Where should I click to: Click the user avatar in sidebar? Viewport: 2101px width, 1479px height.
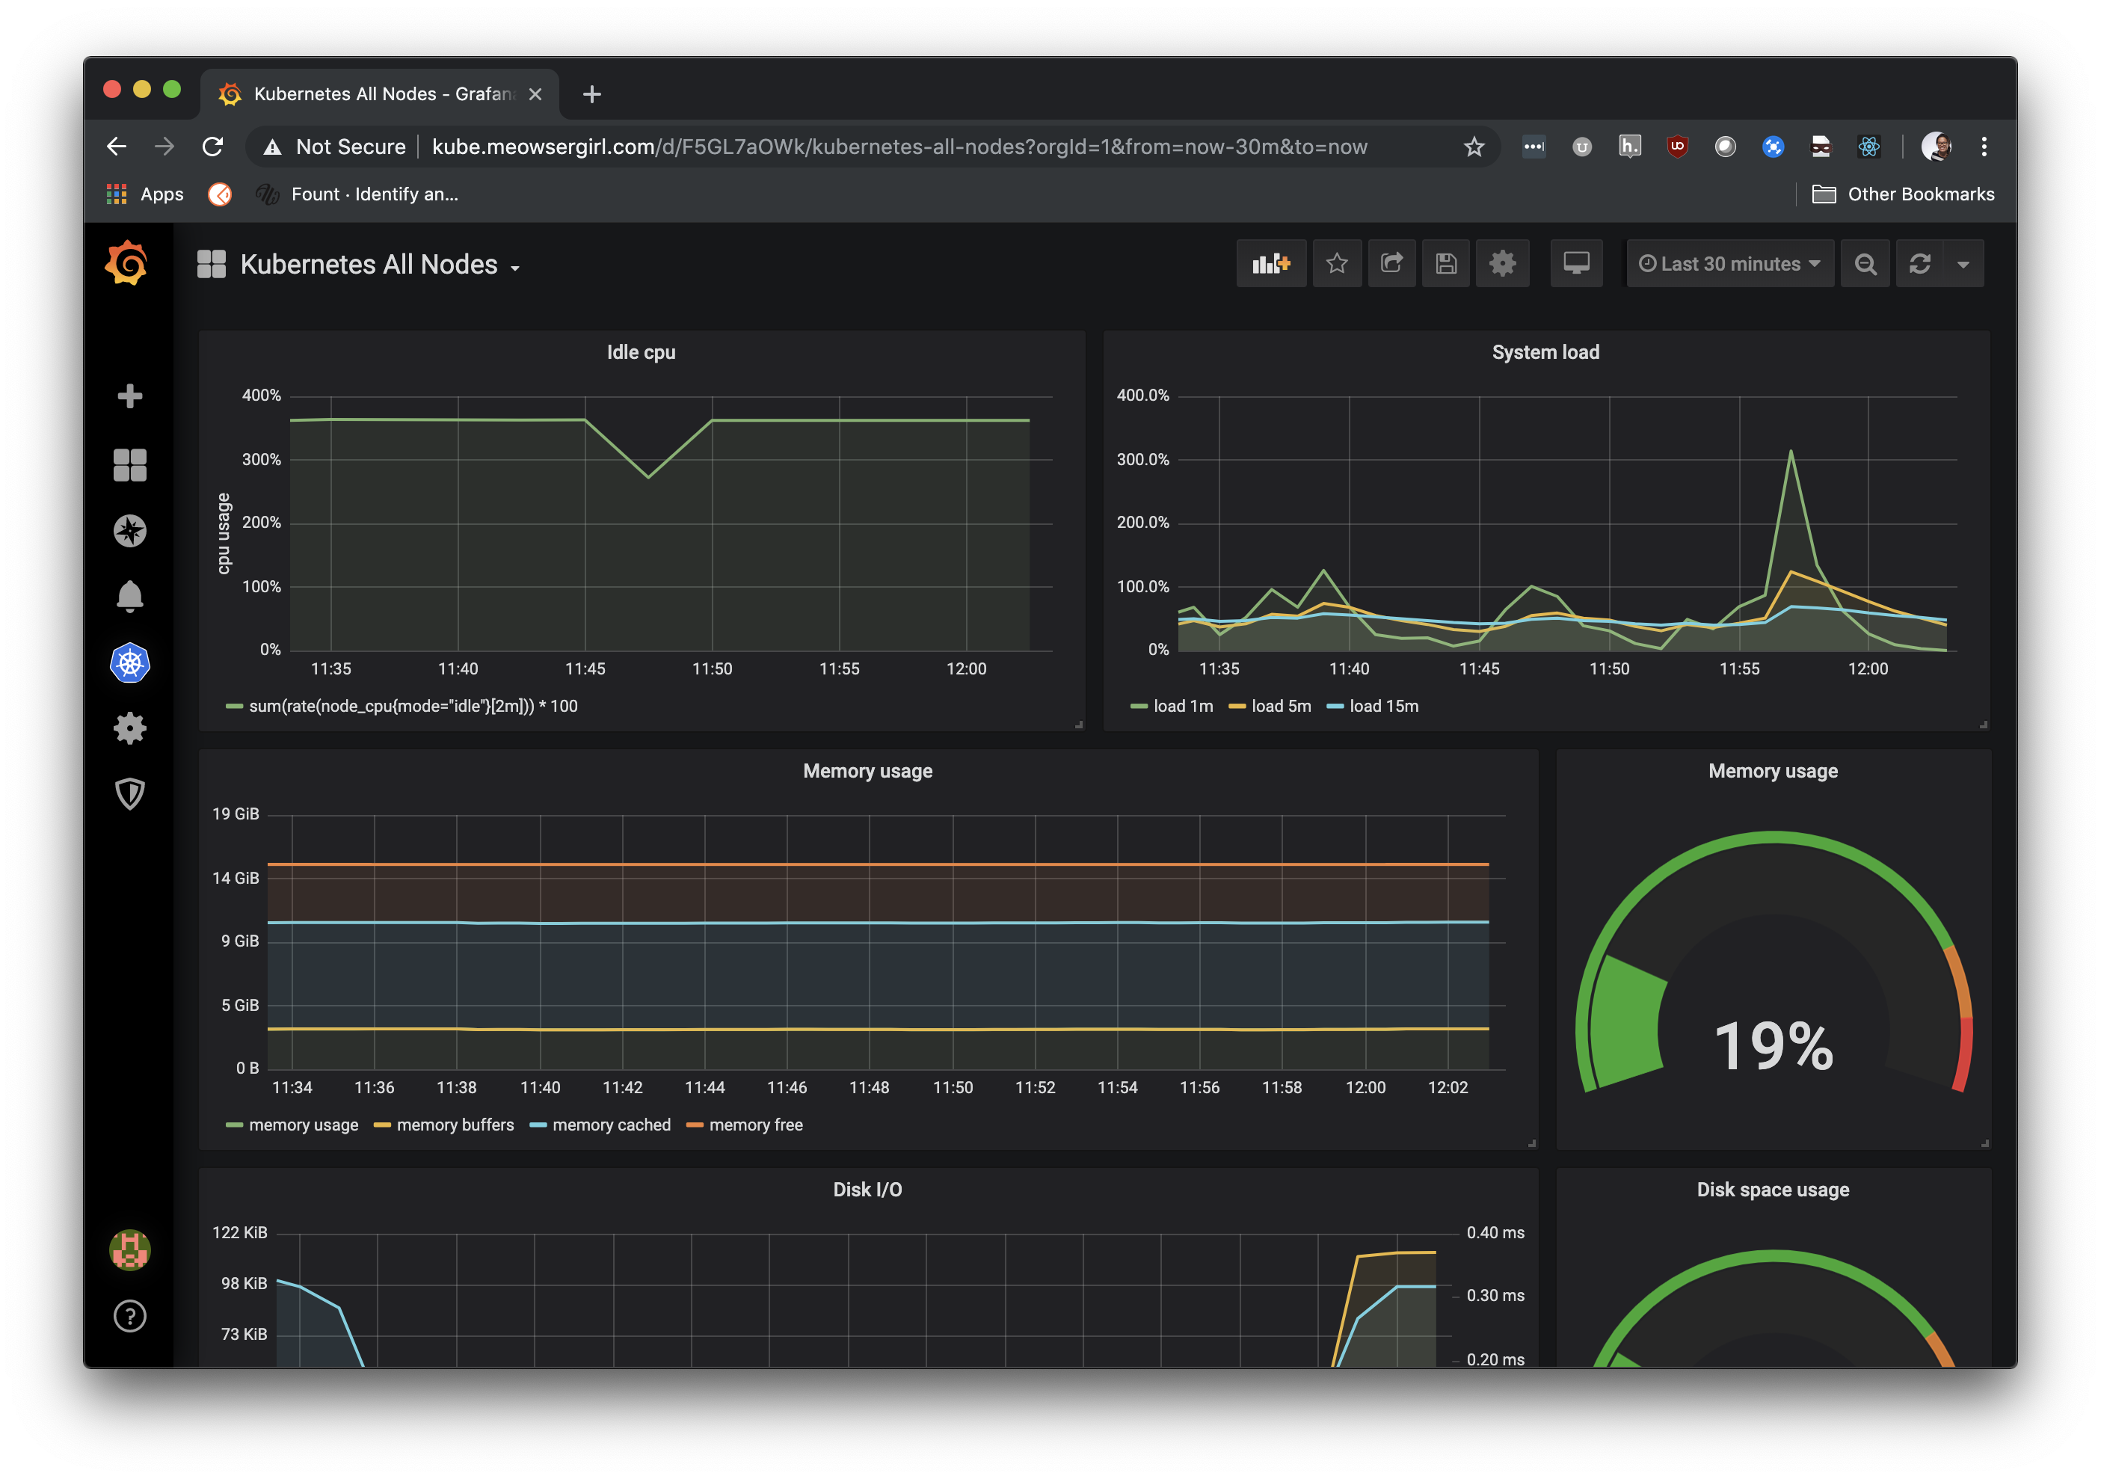[x=130, y=1250]
